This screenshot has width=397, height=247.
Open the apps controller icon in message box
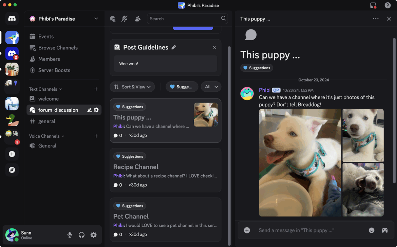pyautogui.click(x=384, y=230)
